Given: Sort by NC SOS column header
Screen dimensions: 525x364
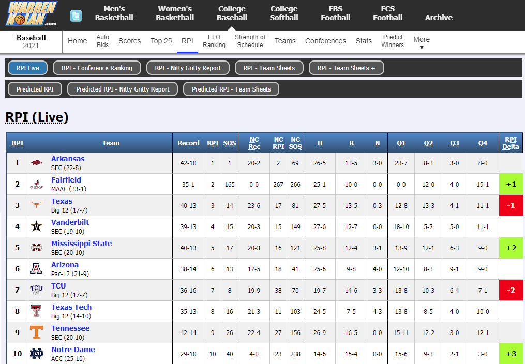Looking at the screenshot, I should pyautogui.click(x=295, y=143).
